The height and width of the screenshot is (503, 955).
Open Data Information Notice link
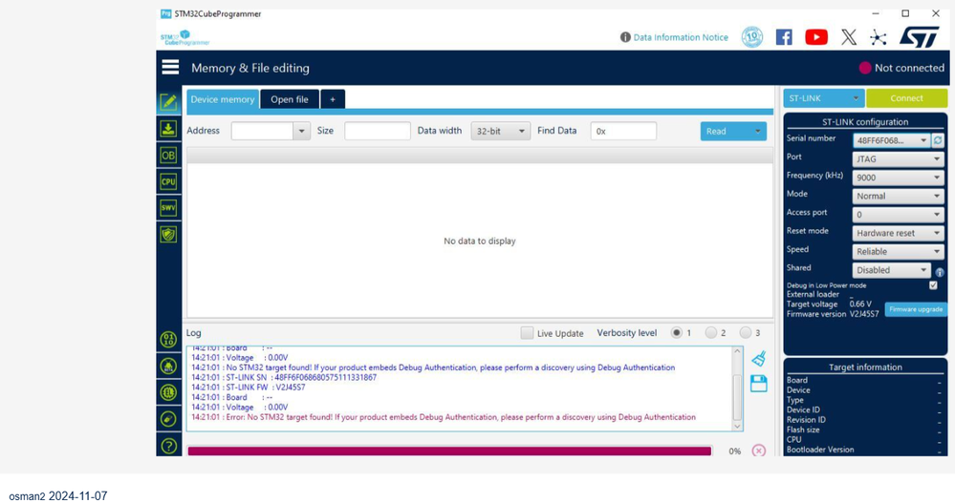tap(674, 37)
